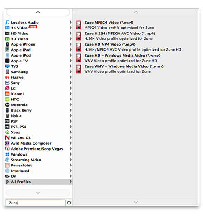Screen dimensions: 203x218
Task: Click the Black Berry phone icon
Action: click(7, 110)
